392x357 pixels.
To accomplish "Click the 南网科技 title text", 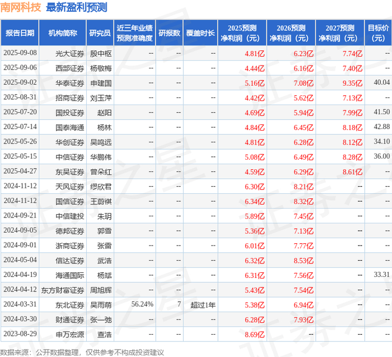I will pos(21,7).
